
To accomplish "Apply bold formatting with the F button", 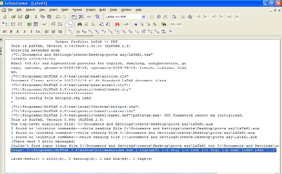I will 11,32.
